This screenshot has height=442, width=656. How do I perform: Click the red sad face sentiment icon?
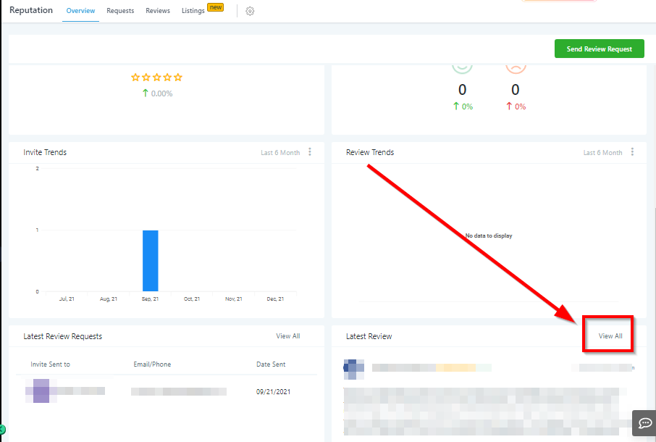[516, 66]
